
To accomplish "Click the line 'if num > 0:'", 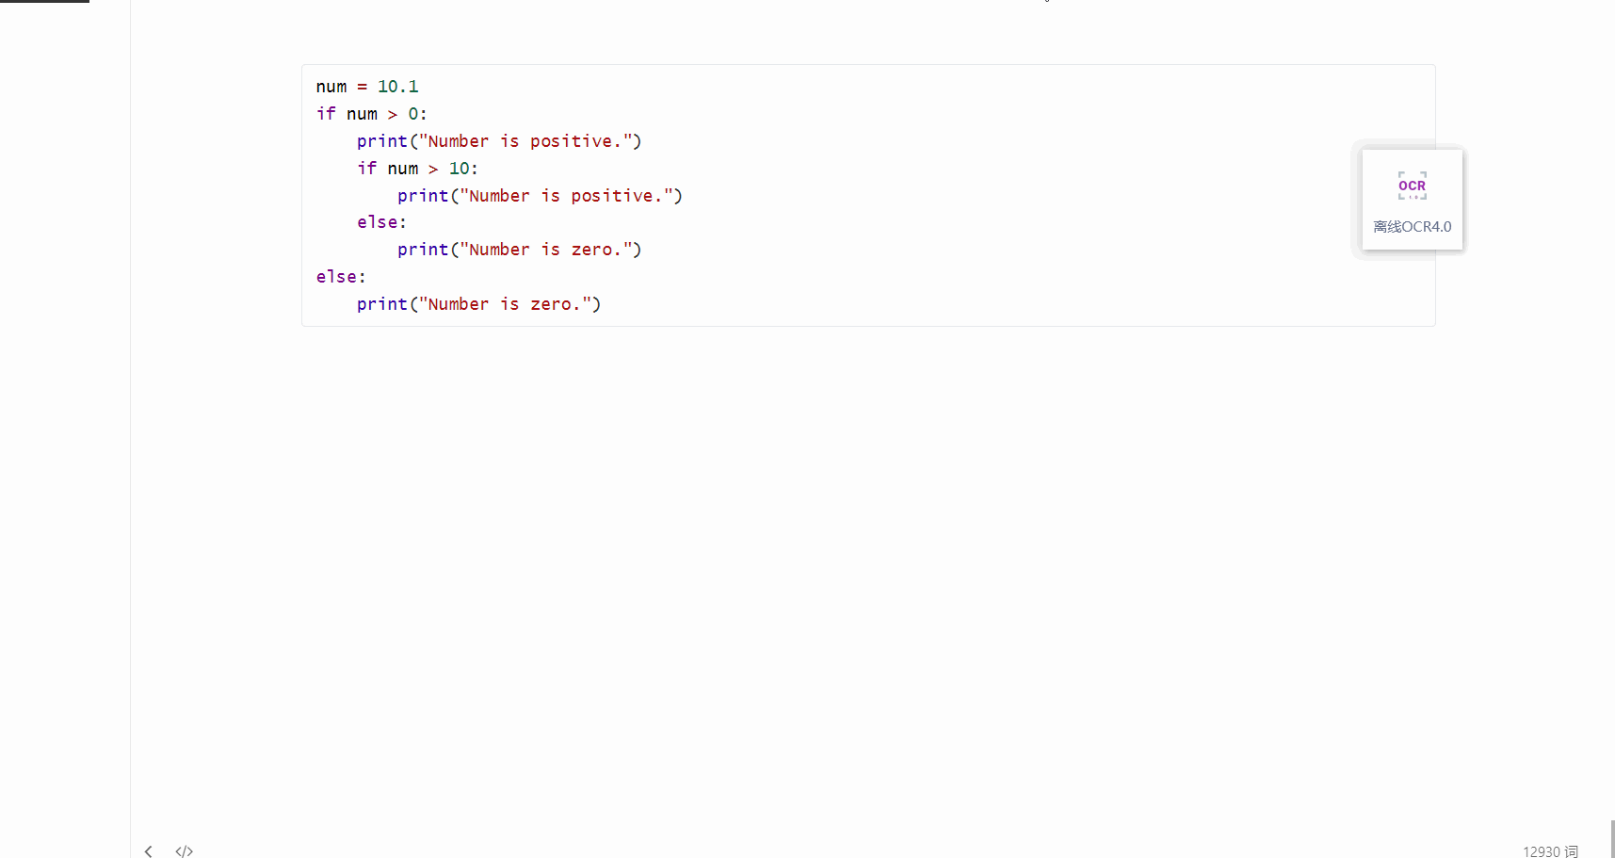I will tap(371, 114).
